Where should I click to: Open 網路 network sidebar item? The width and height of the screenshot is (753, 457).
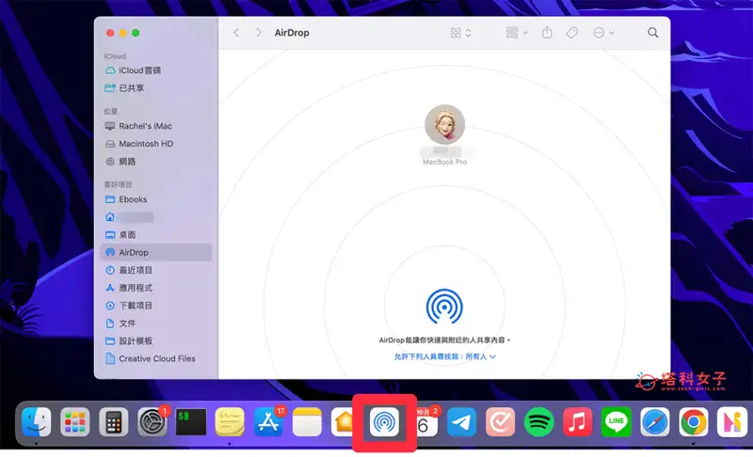point(156,162)
